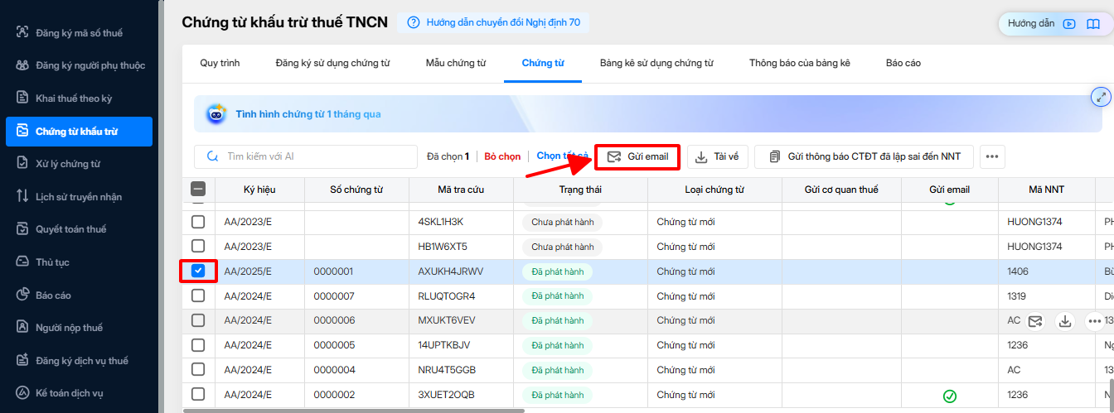Image resolution: width=1114 pixels, height=413 pixels.
Task: Open the row three-dot options menu
Action: tap(1095, 321)
